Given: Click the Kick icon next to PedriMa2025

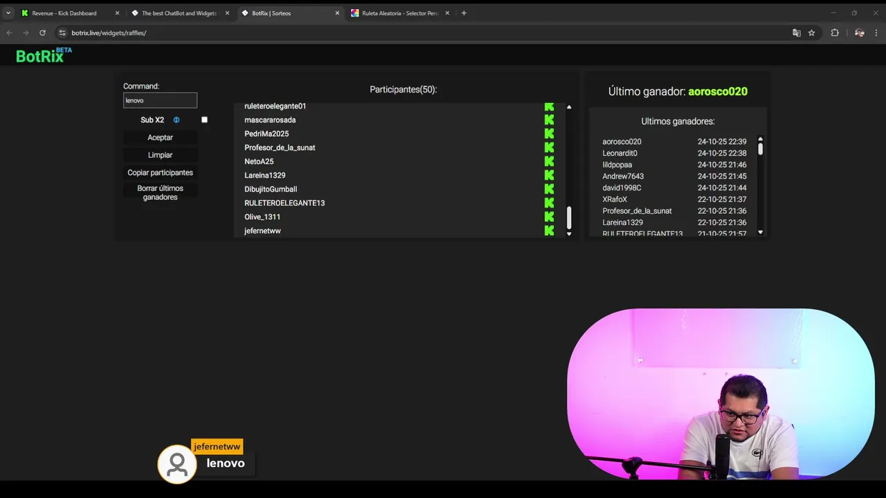Looking at the screenshot, I should 549,133.
